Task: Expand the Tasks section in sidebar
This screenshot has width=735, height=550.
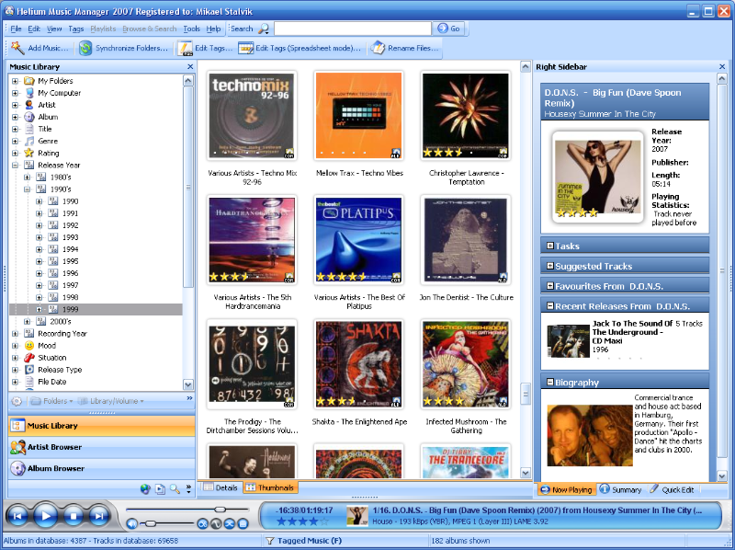Action: point(549,246)
